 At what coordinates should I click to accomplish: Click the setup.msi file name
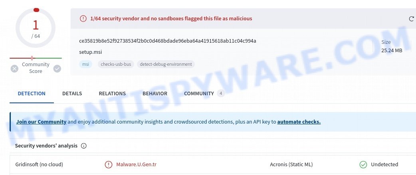pos(91,52)
